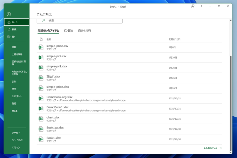
Task: Go back using the circular back arrow
Action: point(9,14)
